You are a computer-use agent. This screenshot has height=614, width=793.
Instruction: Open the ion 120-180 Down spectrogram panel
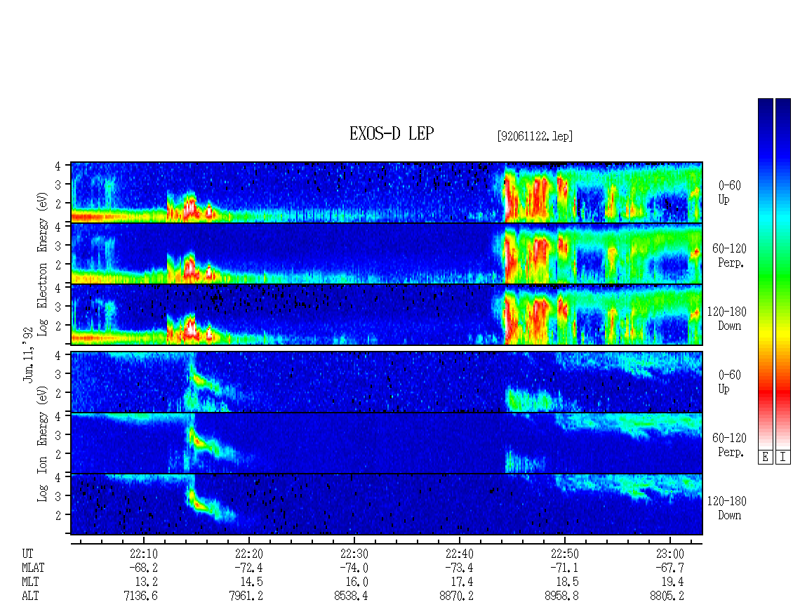tap(387, 505)
